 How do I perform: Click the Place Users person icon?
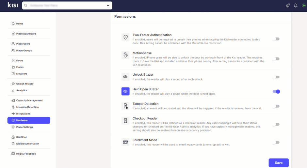pyautogui.click(x=13, y=44)
